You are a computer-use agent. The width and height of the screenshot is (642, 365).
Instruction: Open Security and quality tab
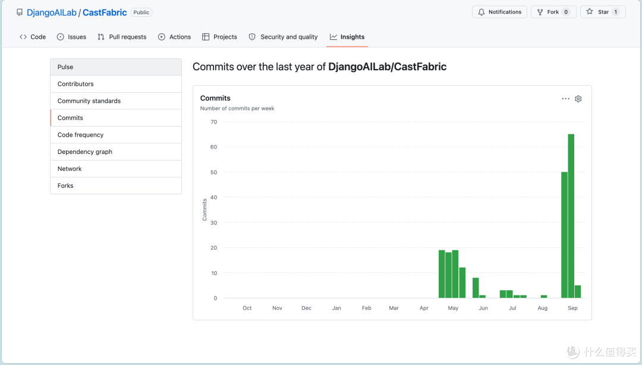point(284,37)
